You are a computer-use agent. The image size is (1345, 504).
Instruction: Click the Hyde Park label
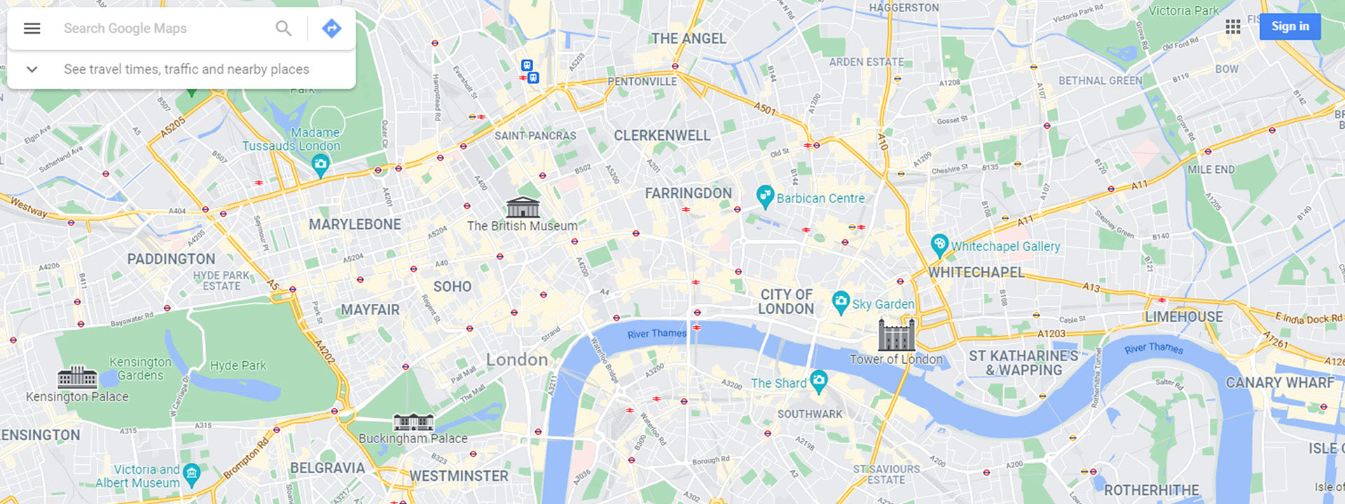pyautogui.click(x=238, y=365)
